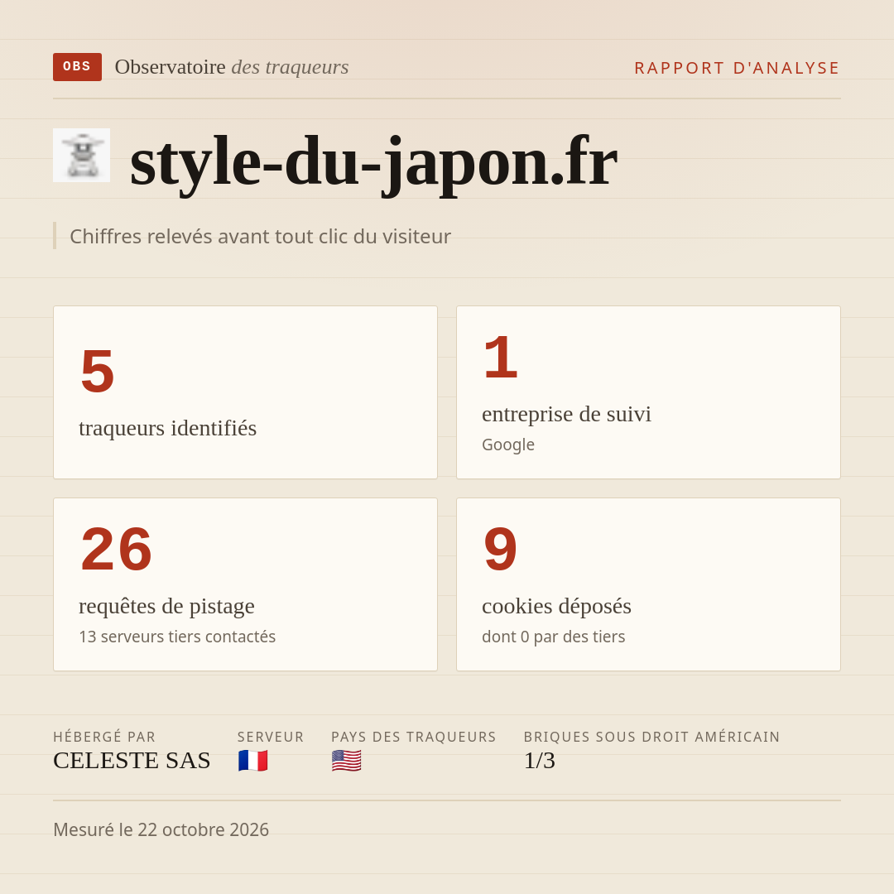Click the 1/3 value

click(540, 761)
